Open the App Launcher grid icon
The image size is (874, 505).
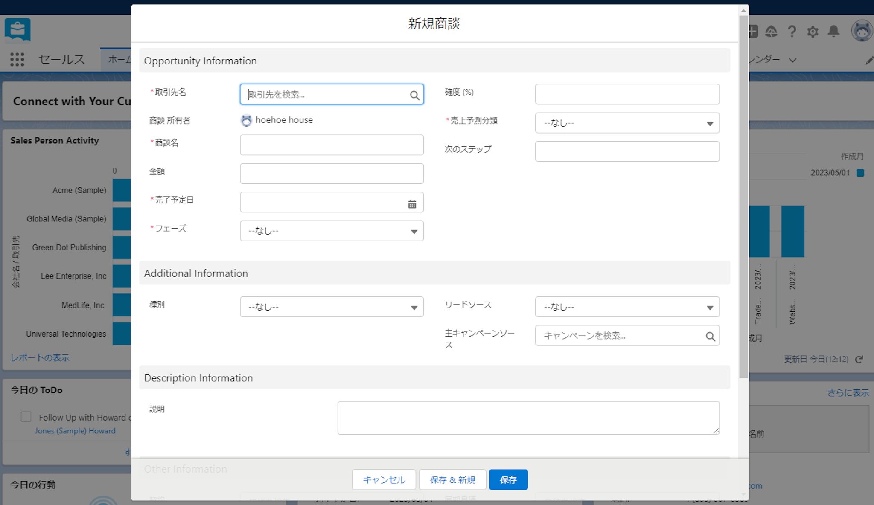(x=17, y=59)
